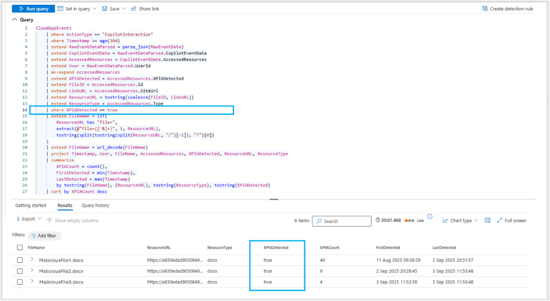The height and width of the screenshot is (301, 550).
Task: Click the Set in query table icon
Action: [61, 8]
